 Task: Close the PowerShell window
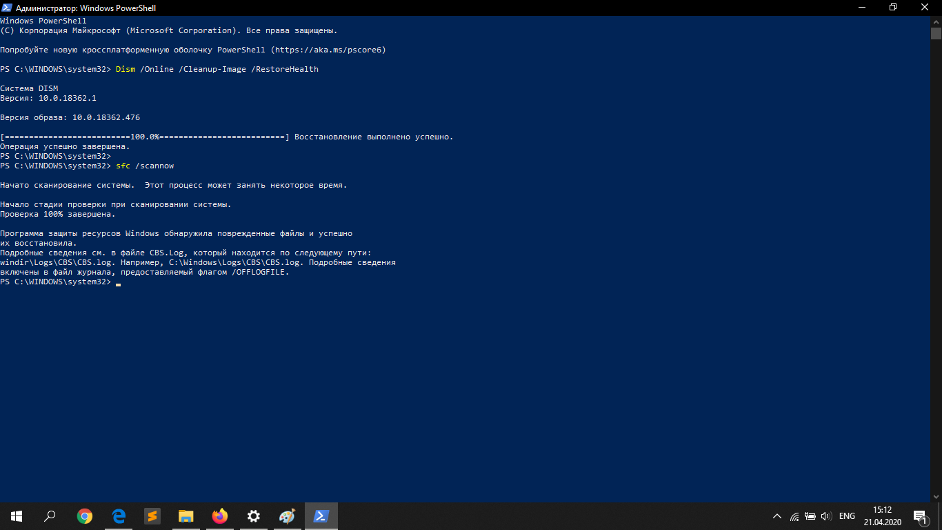point(925,8)
